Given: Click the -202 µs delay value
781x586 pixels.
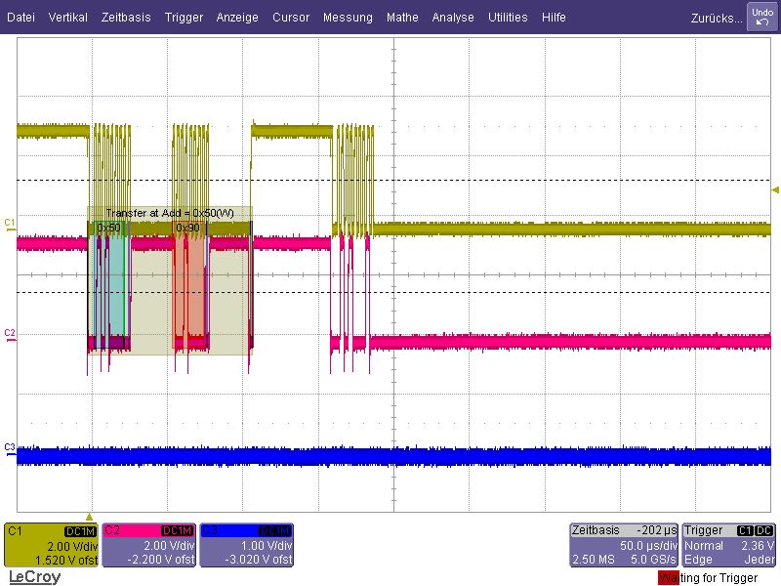Looking at the screenshot, I should pos(656,530).
